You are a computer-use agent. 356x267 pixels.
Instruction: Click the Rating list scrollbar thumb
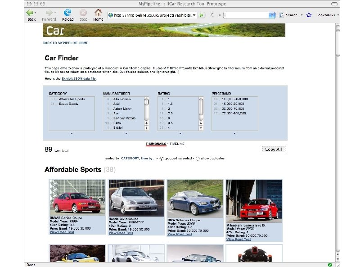201,107
